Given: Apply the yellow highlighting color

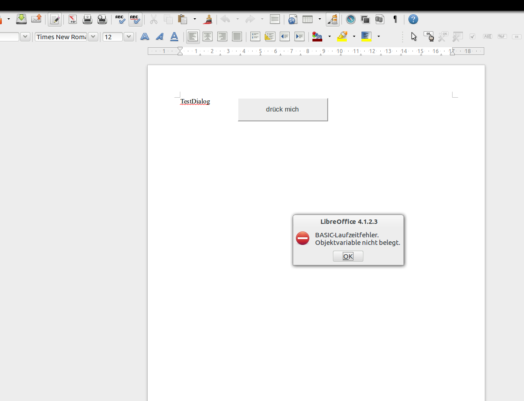Looking at the screenshot, I should pyautogui.click(x=342, y=37).
